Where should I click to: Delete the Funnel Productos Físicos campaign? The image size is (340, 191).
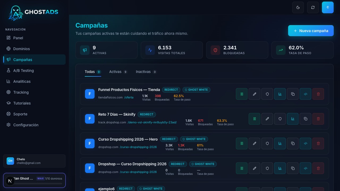coord(318,94)
